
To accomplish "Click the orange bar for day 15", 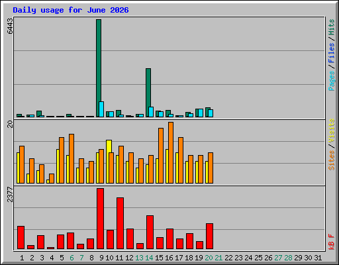I will tap(161, 156).
